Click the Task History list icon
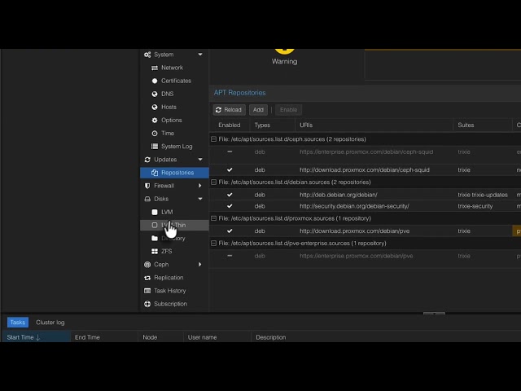 pyautogui.click(x=147, y=291)
